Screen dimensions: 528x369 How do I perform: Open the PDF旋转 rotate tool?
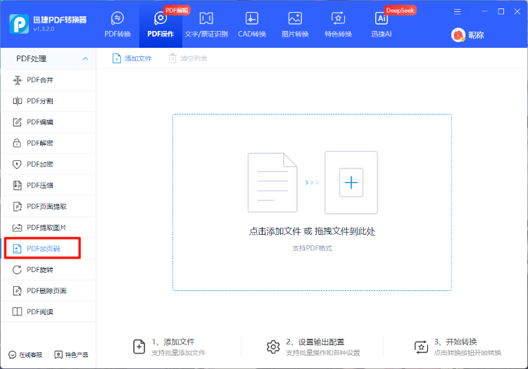click(40, 270)
